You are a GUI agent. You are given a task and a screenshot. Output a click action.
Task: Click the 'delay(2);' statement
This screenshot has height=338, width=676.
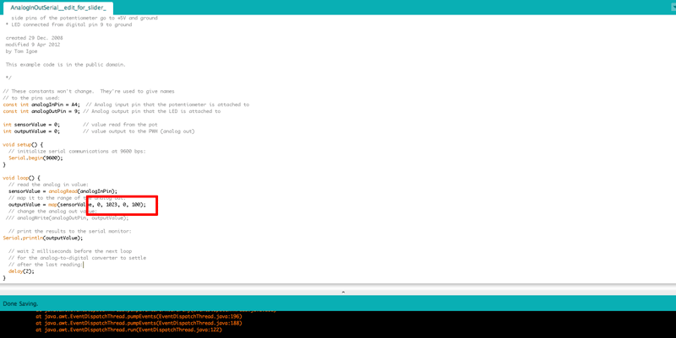[x=21, y=271]
